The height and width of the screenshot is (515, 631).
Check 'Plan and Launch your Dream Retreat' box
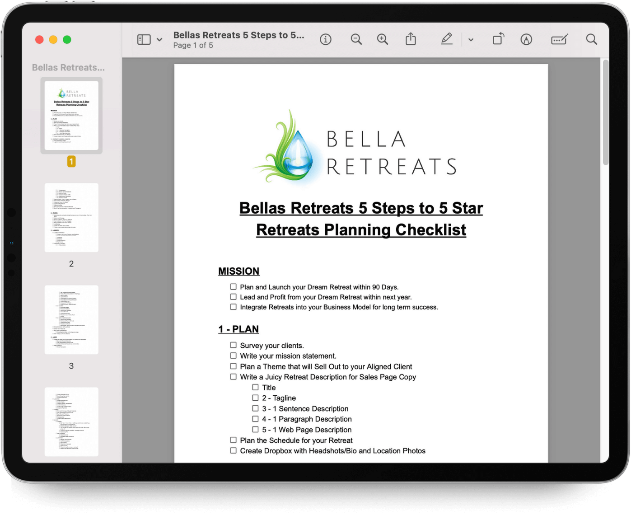point(234,286)
